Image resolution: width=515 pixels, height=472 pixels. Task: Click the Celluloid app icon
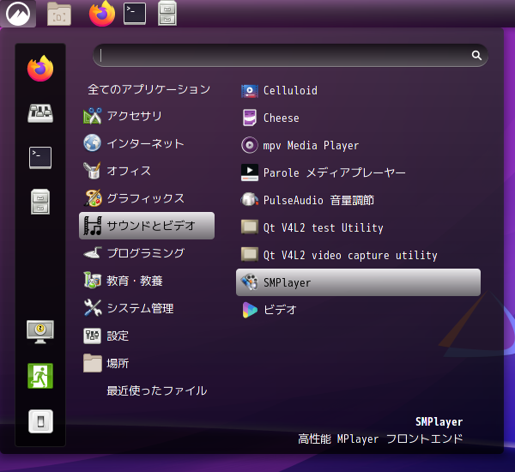pyautogui.click(x=250, y=91)
